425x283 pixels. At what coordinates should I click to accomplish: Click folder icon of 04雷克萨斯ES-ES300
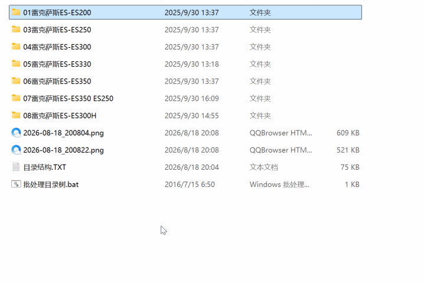tap(16, 47)
